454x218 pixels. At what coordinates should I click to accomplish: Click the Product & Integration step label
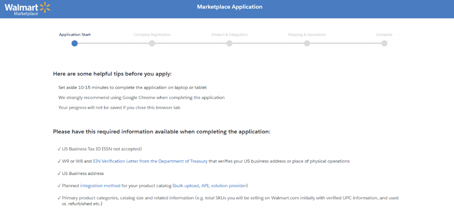229,35
